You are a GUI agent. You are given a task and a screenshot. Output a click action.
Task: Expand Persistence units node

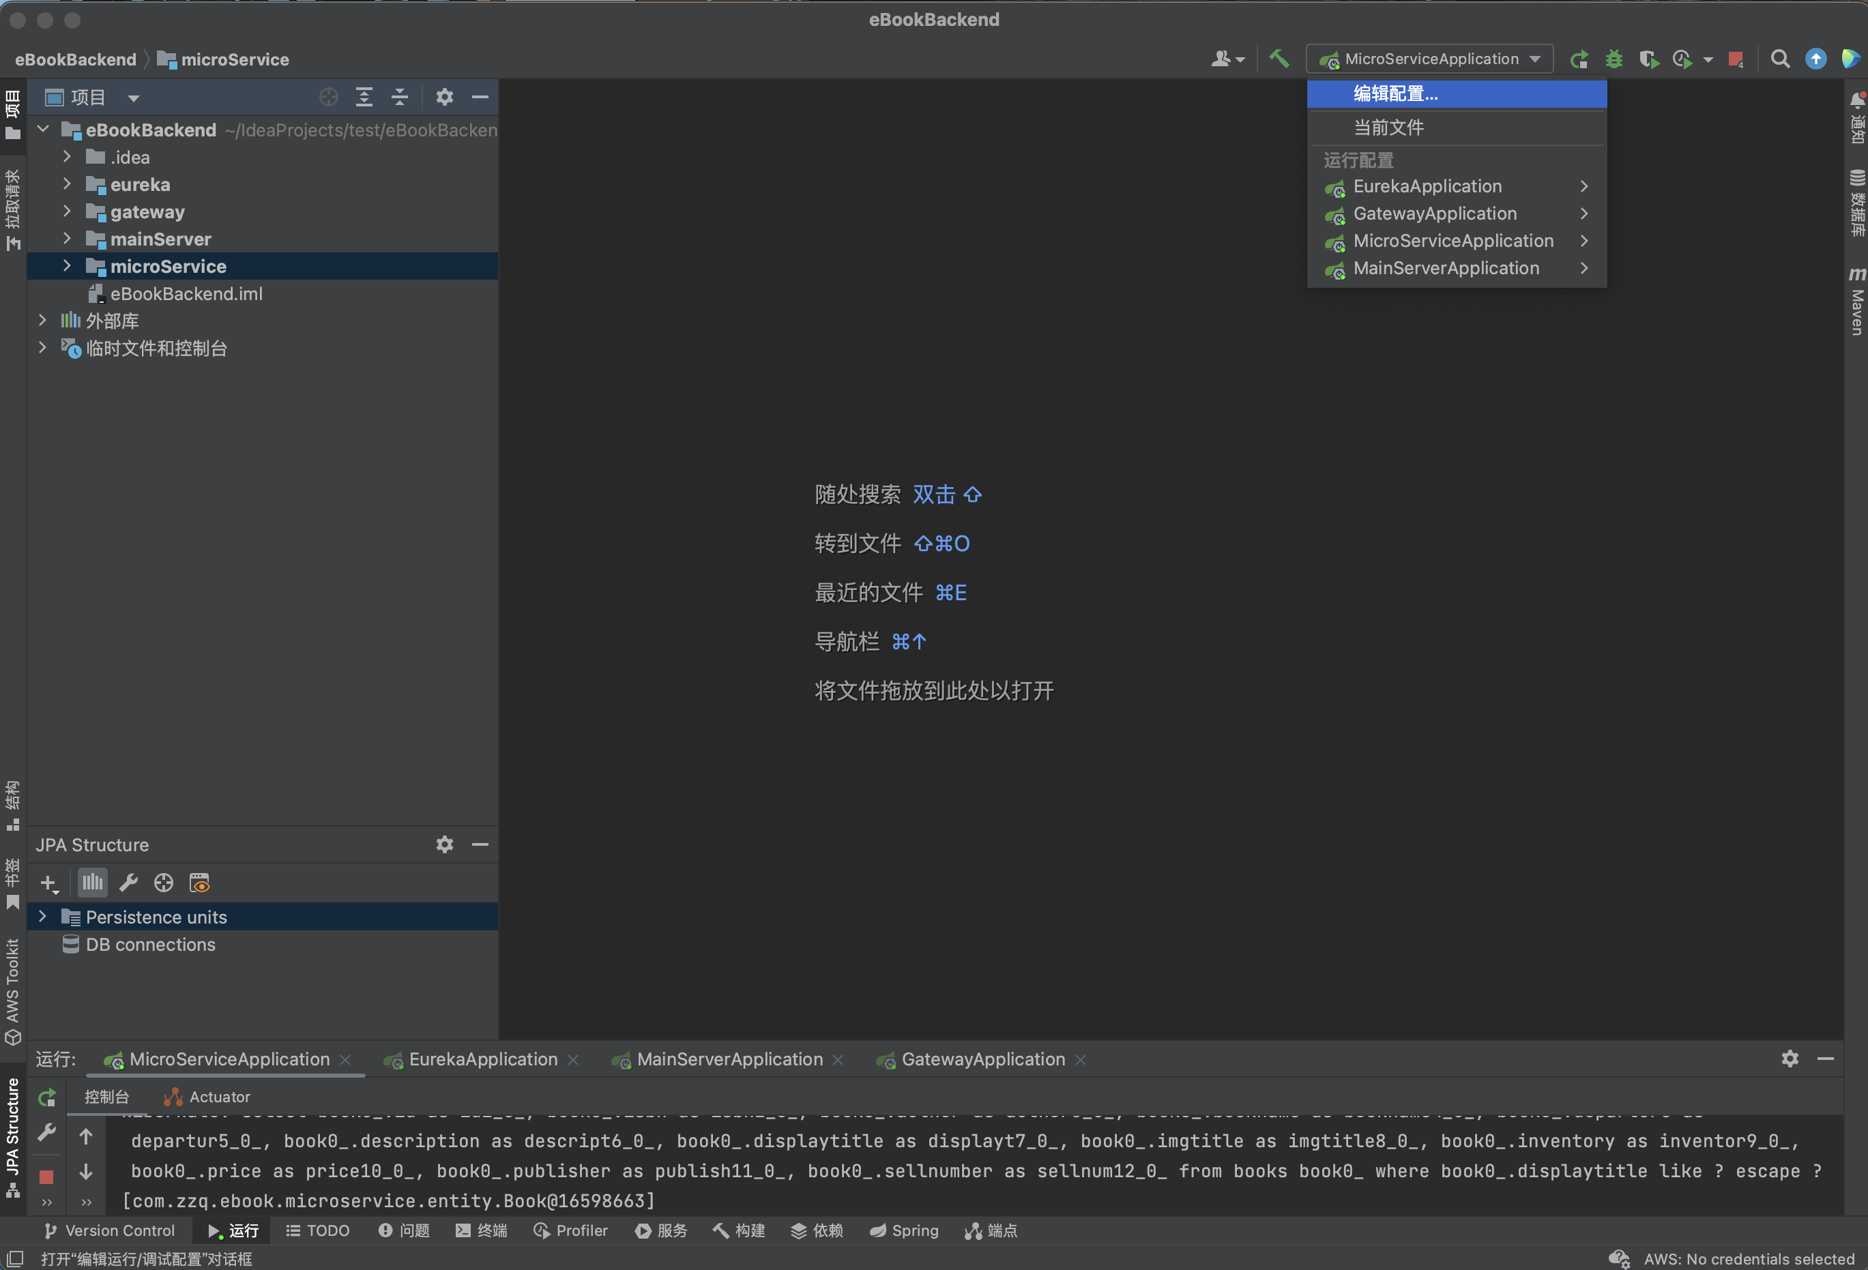(42, 916)
